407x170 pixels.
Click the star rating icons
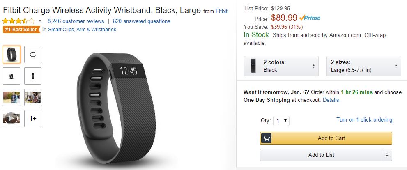tap(19, 21)
